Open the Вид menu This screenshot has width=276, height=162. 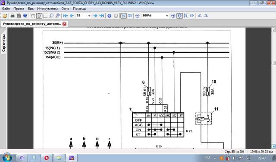[x=31, y=9]
